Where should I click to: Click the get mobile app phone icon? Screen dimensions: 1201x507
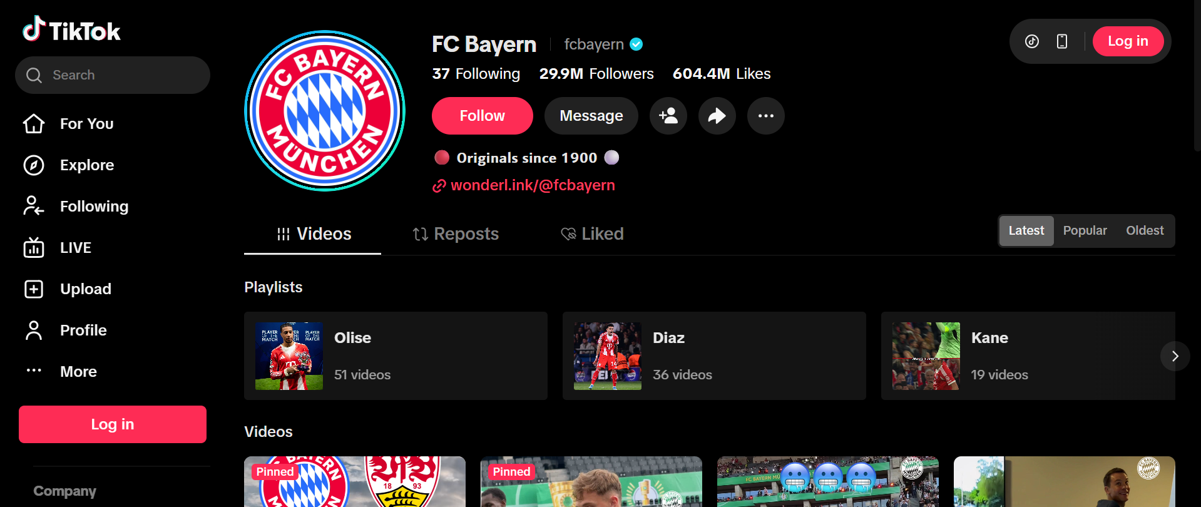point(1062,41)
